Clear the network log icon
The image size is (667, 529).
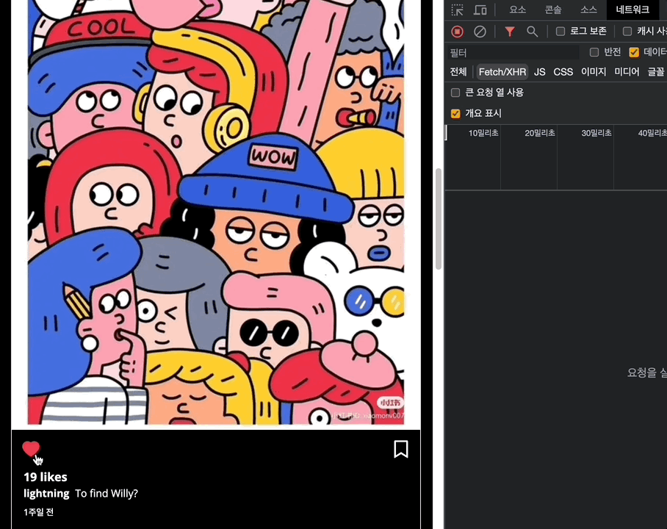point(480,32)
